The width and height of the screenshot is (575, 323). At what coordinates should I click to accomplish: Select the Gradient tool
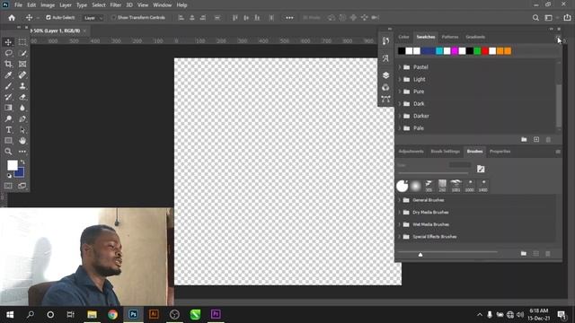[x=8, y=108]
